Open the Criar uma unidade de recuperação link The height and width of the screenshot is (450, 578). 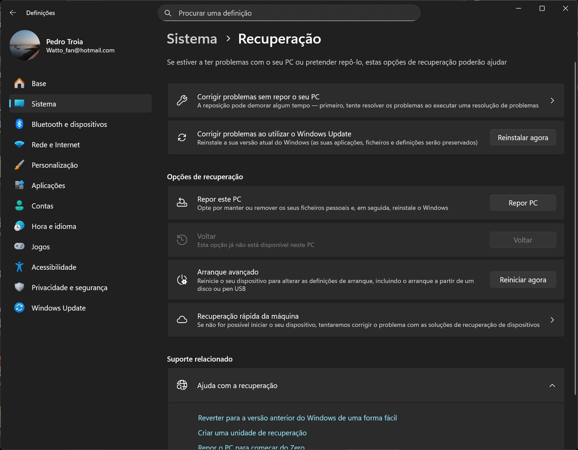[x=252, y=433]
